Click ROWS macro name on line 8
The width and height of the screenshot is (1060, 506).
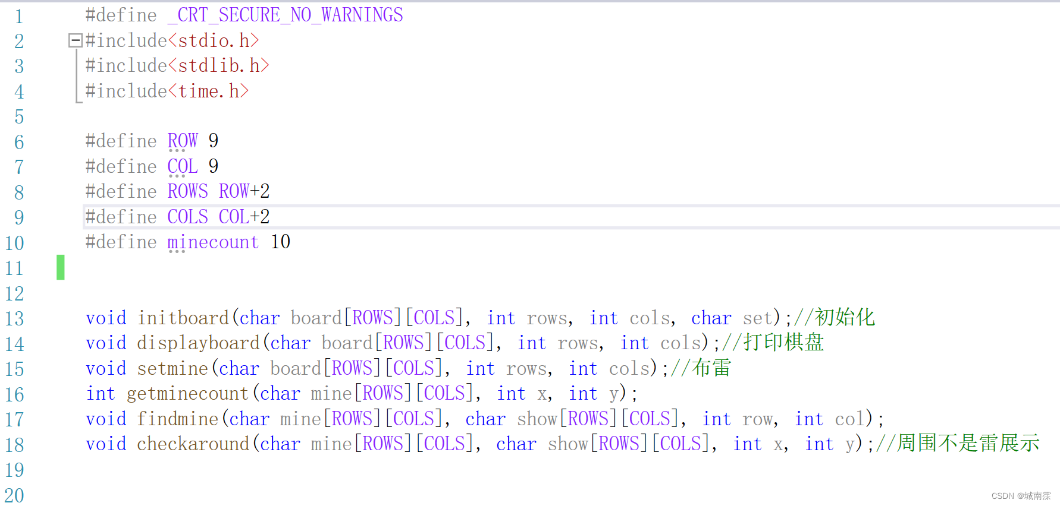pos(188,191)
